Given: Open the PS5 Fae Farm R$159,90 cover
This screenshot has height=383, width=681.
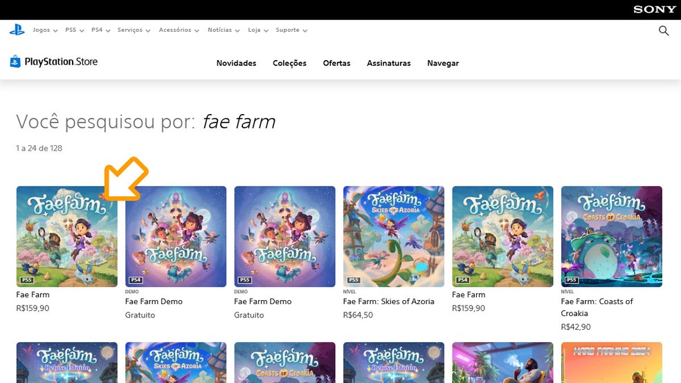Looking at the screenshot, I should pos(67,236).
